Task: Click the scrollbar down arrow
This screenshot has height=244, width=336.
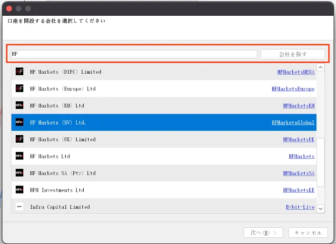Action: [x=321, y=209]
